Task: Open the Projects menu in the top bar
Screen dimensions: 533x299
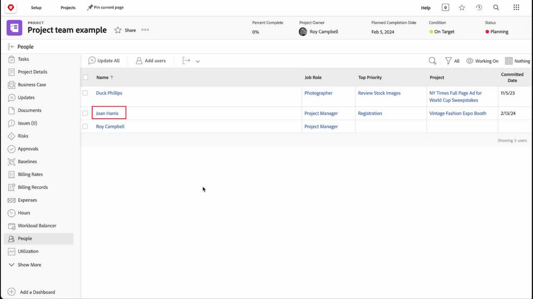Action: coord(68,7)
